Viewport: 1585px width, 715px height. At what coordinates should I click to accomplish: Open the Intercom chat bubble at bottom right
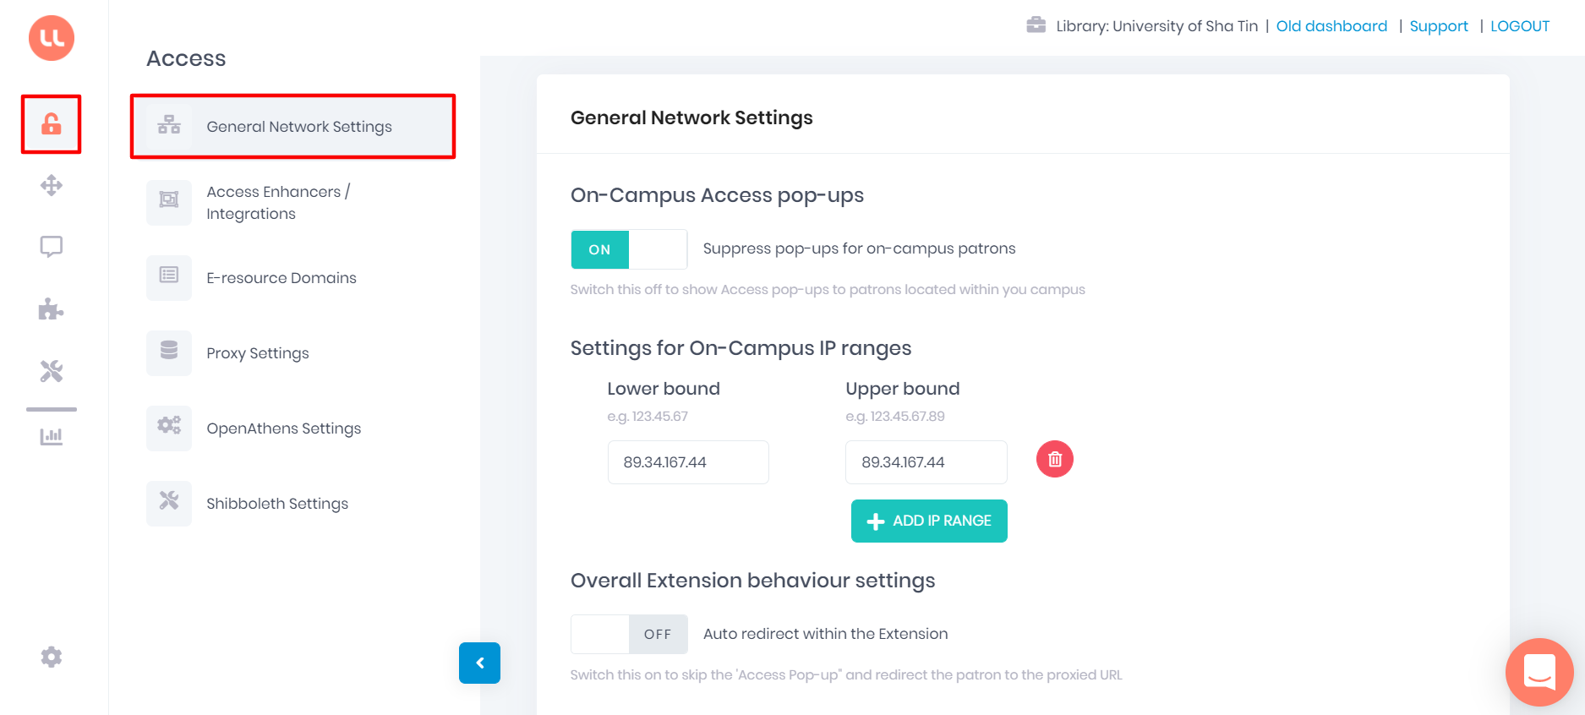coord(1539,672)
